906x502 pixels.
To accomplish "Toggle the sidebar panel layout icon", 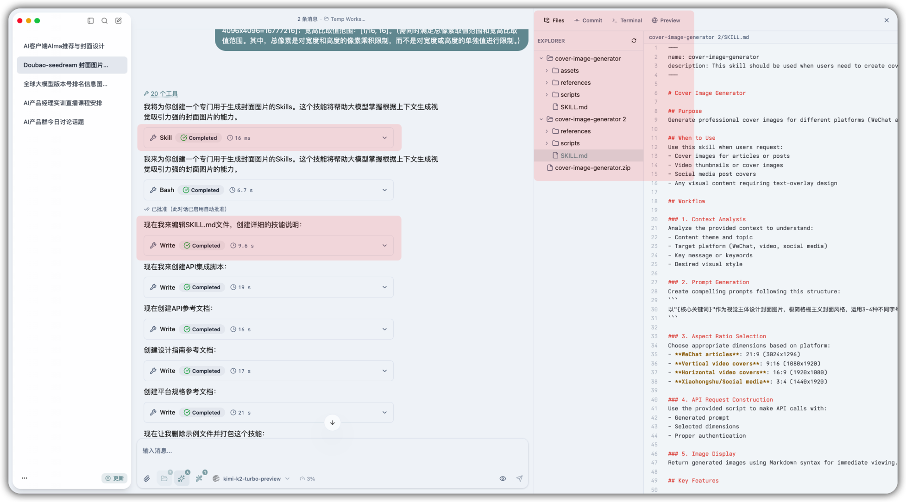I will point(91,20).
